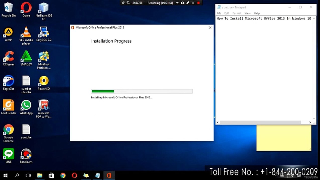Image resolution: width=320 pixels, height=180 pixels.
Task: Click the Notepad scroll-down arrow
Action: click(314, 118)
